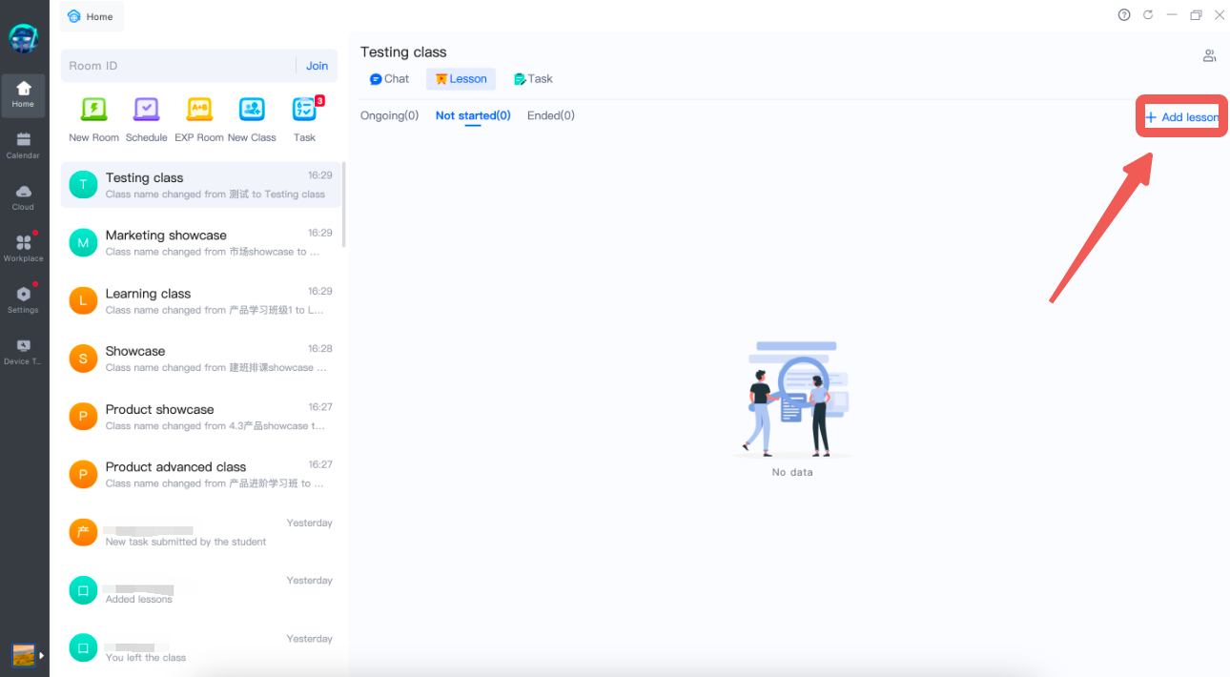1230x677 pixels.
Task: Open the Device Test sidebar item
Action: [24, 352]
